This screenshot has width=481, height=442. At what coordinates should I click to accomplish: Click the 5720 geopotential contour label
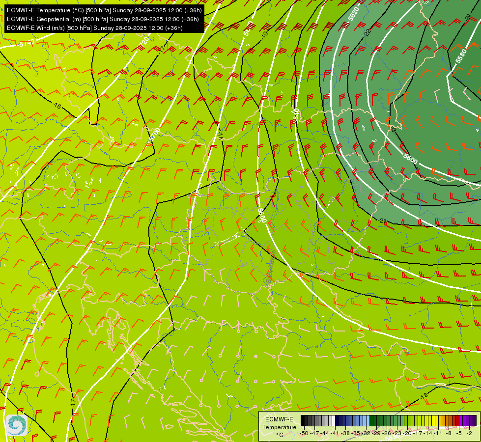(x=144, y=44)
